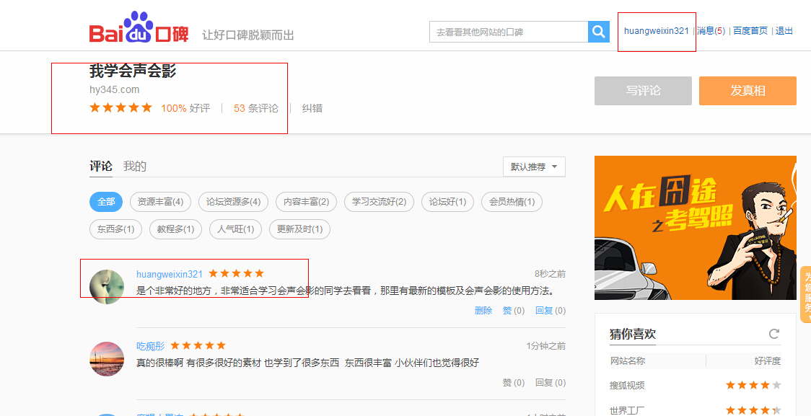Click the 1分钟之前 timestamp
This screenshot has height=416, width=811.
(x=545, y=346)
